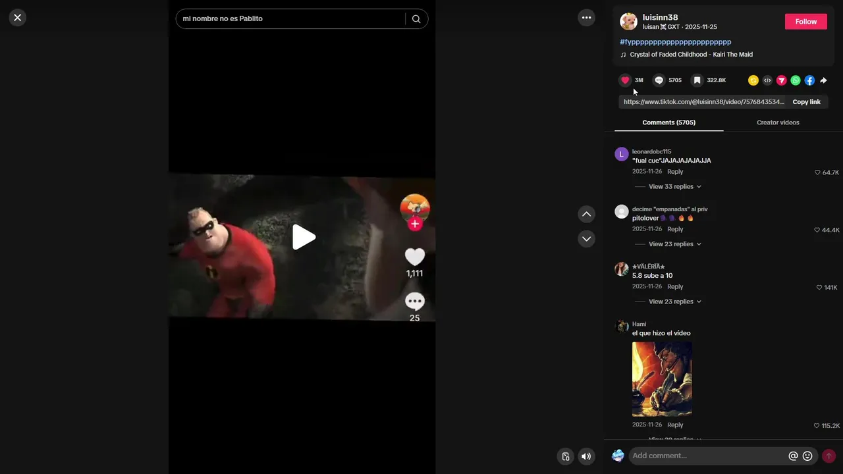Tap the plus follow badge on the video avatar
Viewport: 843px width, 474px height.
(x=415, y=224)
